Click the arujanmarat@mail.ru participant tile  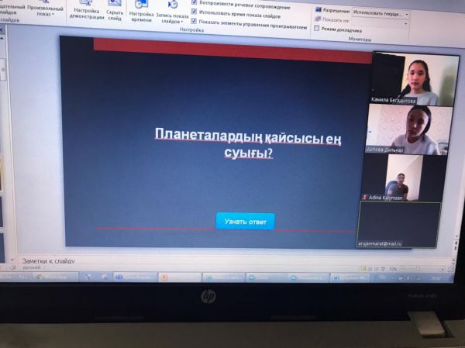[x=398, y=225]
